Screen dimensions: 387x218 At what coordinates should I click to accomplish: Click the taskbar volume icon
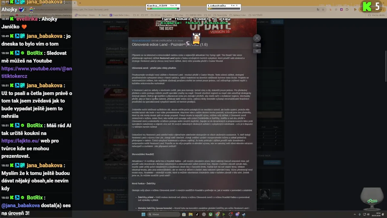click(368, 214)
